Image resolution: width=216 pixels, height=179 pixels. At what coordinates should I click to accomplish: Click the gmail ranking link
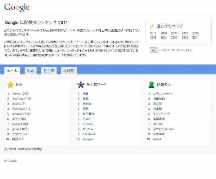click(x=16, y=129)
